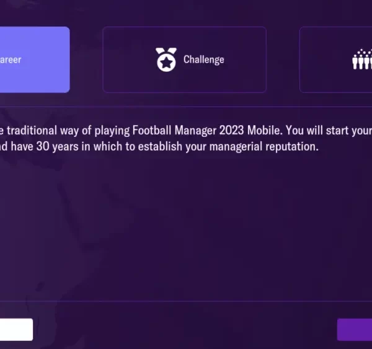This screenshot has width=372, height=349.
Task: Click the divider line above the bottom buttons
Action: pyautogui.click(x=186, y=301)
